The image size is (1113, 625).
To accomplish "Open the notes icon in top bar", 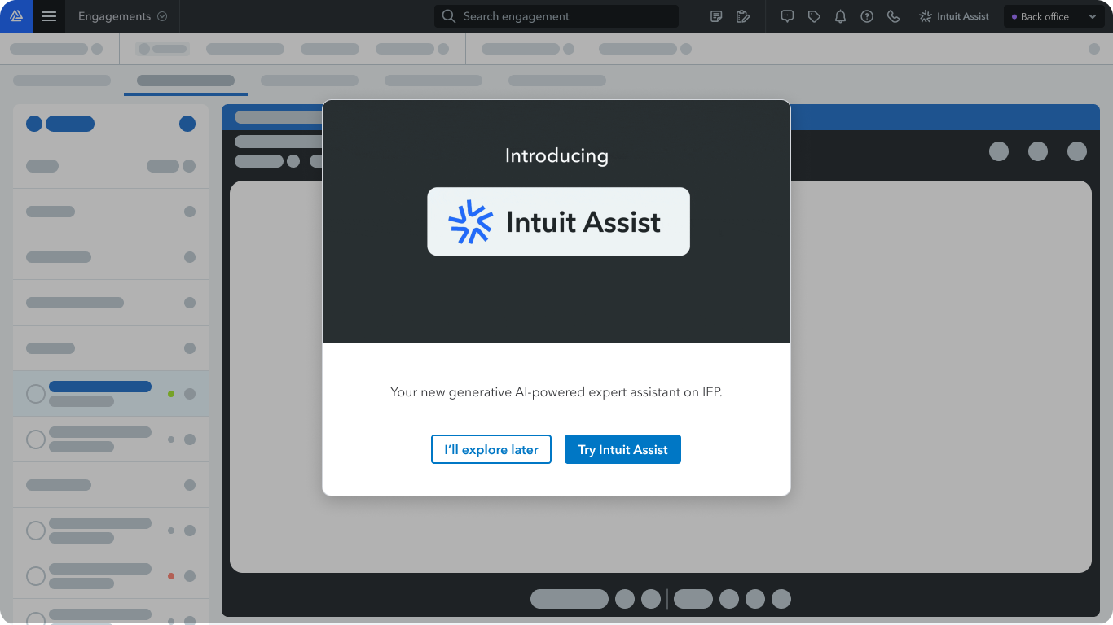I will [716, 16].
